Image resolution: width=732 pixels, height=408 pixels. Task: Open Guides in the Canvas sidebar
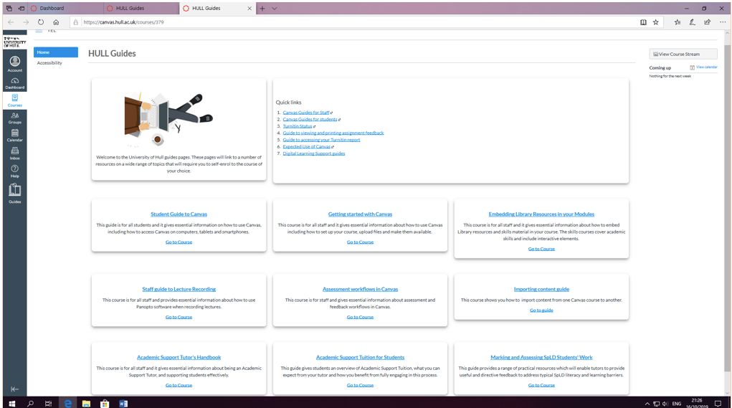[x=15, y=194]
